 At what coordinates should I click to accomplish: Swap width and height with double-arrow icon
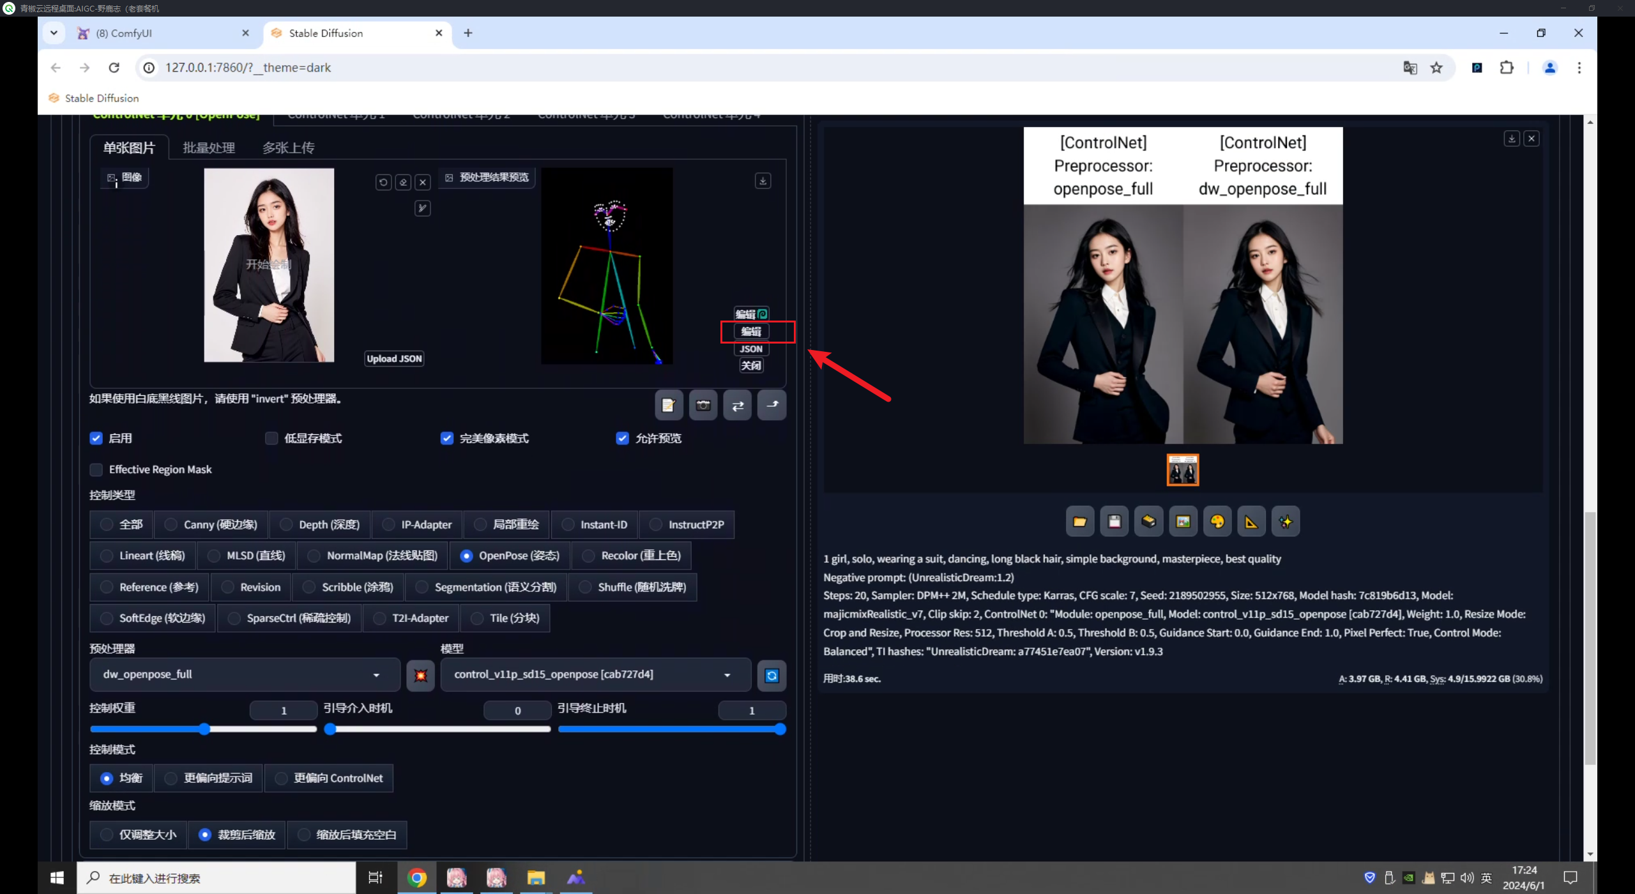[737, 405]
